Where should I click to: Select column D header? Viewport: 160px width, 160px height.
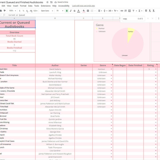pyautogui.click(x=103, y=18)
